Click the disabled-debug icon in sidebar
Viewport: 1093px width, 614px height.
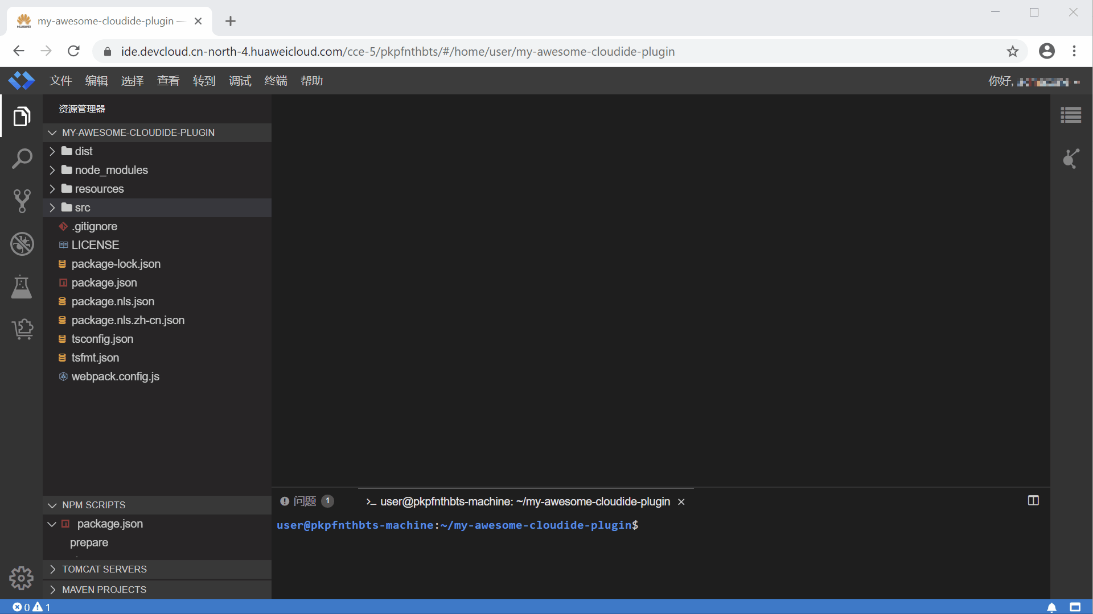click(22, 244)
